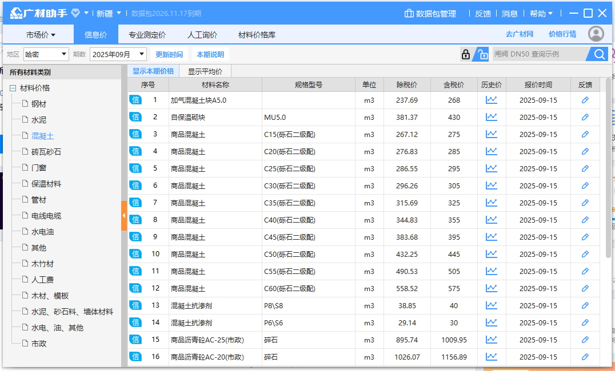615x371 pixels.
Task: Collapse the 材料价格 tree node
Action: click(13, 88)
